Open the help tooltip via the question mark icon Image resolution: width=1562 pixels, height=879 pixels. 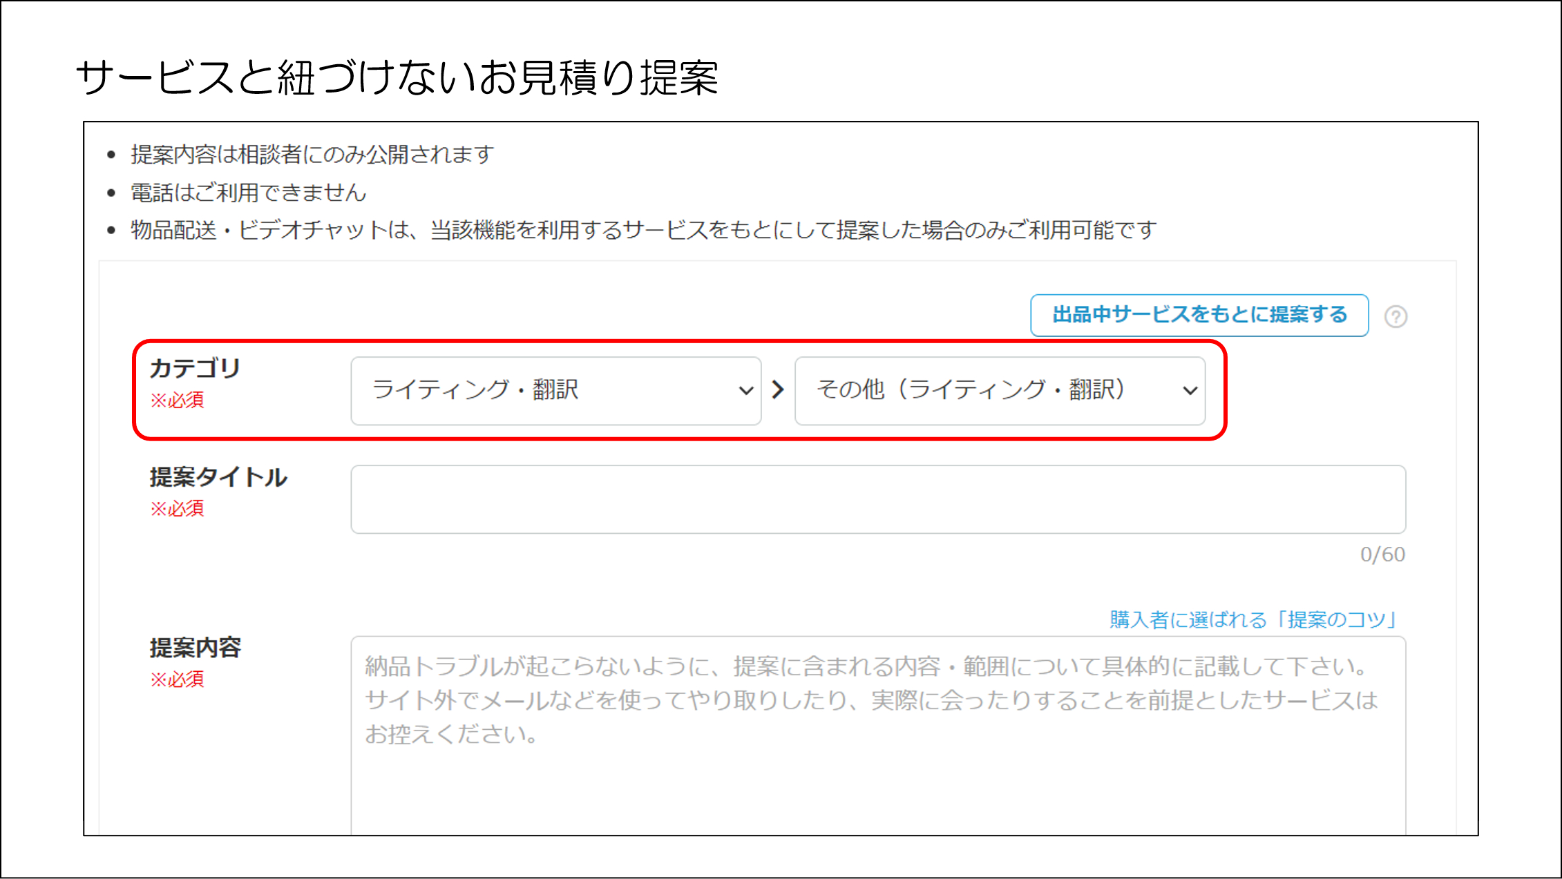[x=1396, y=316]
